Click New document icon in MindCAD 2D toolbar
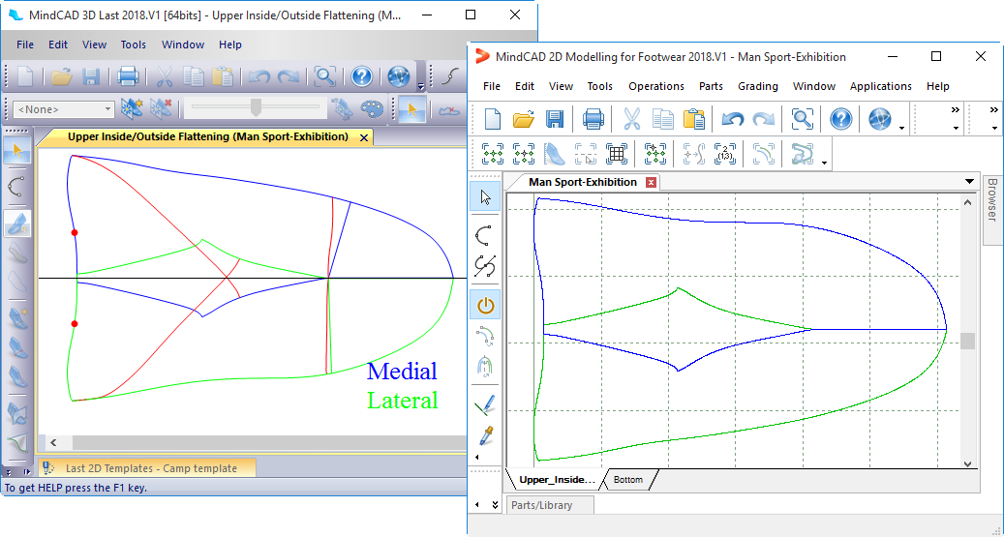1004x537 pixels. point(493,119)
